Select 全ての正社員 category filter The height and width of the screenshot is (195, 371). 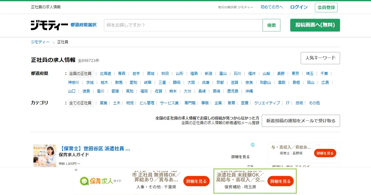pos(80,103)
